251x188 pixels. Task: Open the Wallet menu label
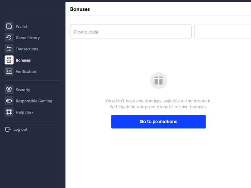tap(21, 27)
